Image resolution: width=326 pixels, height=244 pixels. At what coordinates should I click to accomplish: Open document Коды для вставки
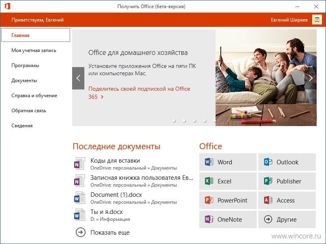(x=115, y=161)
